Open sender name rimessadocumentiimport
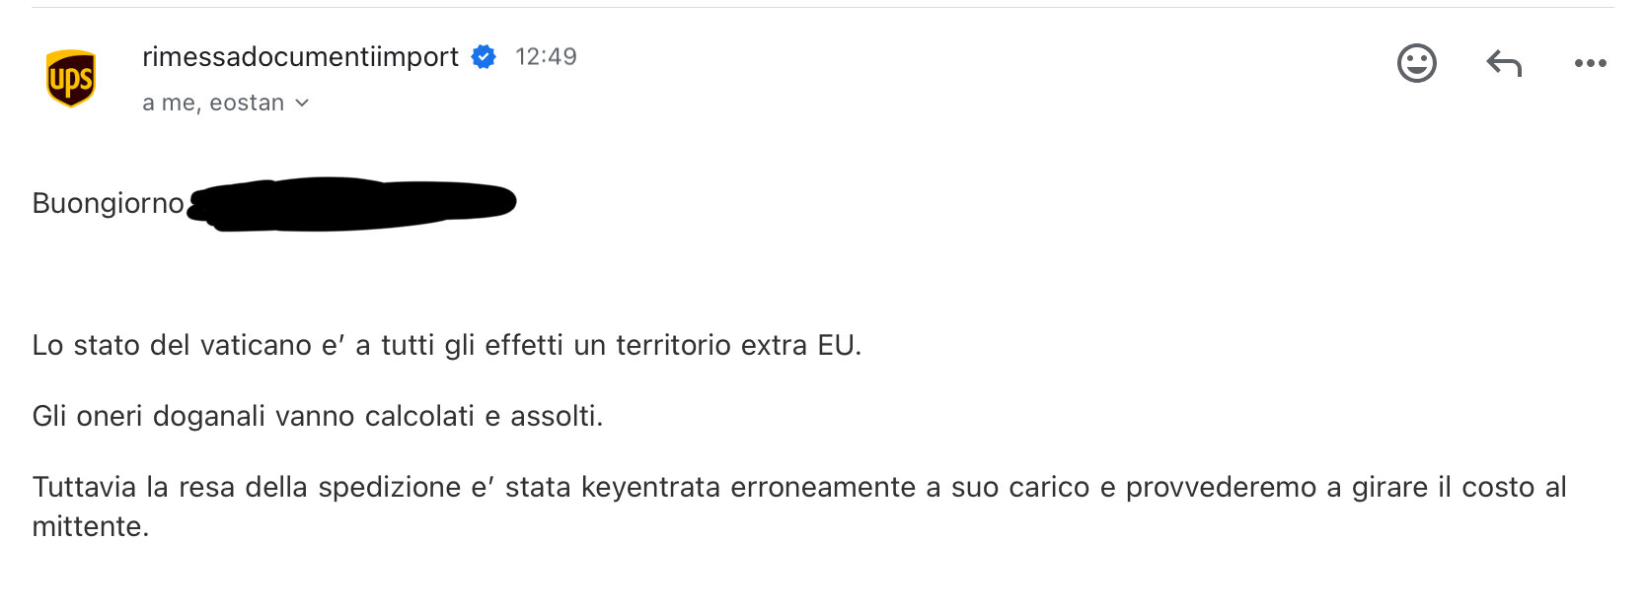 [300, 57]
